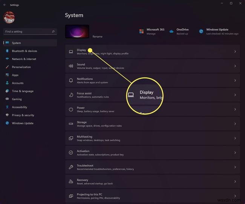The width and height of the screenshot is (245, 204).
Task: Click the Sound speaker icon
Action: pyautogui.click(x=71, y=66)
